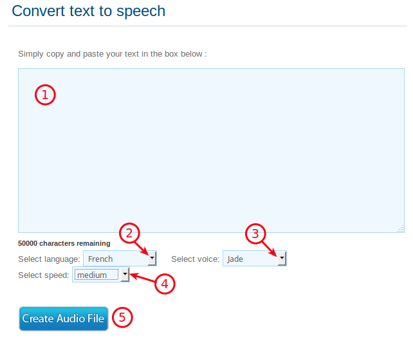Open the medium speed dropdown
This screenshot has height=341, width=413.
click(x=96, y=275)
